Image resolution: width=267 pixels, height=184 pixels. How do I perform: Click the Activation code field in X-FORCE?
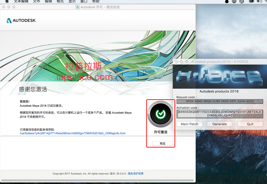220,114
